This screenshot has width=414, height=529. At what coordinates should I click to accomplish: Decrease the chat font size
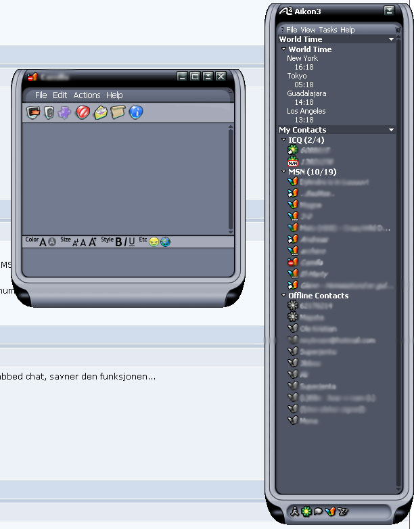(76, 243)
